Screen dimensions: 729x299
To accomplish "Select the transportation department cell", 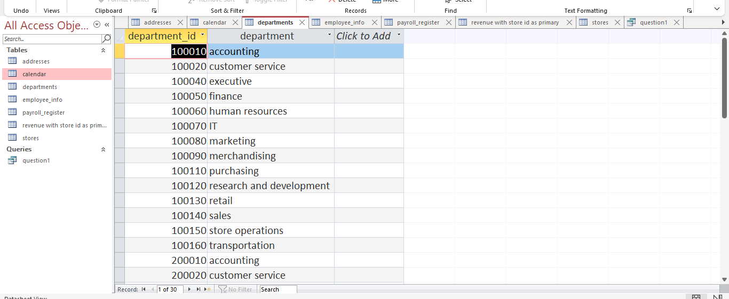I will click(271, 246).
